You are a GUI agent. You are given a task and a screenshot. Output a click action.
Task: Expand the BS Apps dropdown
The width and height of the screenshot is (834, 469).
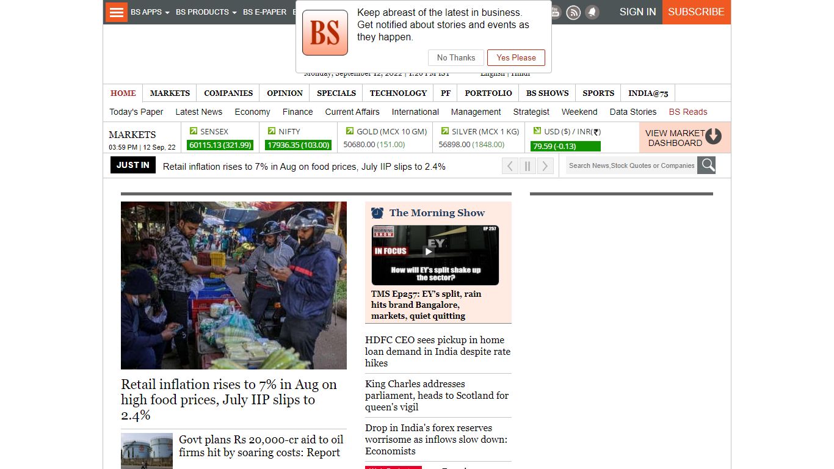(x=150, y=12)
